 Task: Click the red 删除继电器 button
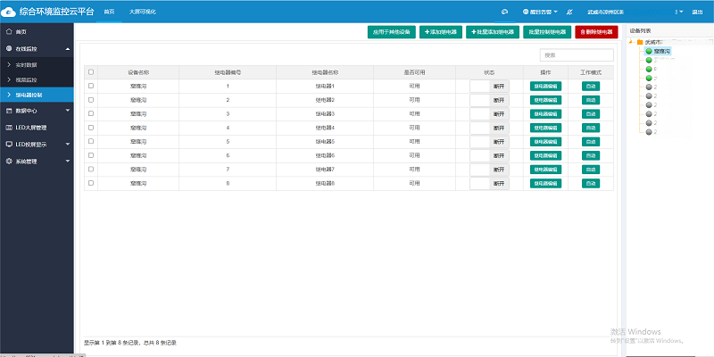596,32
